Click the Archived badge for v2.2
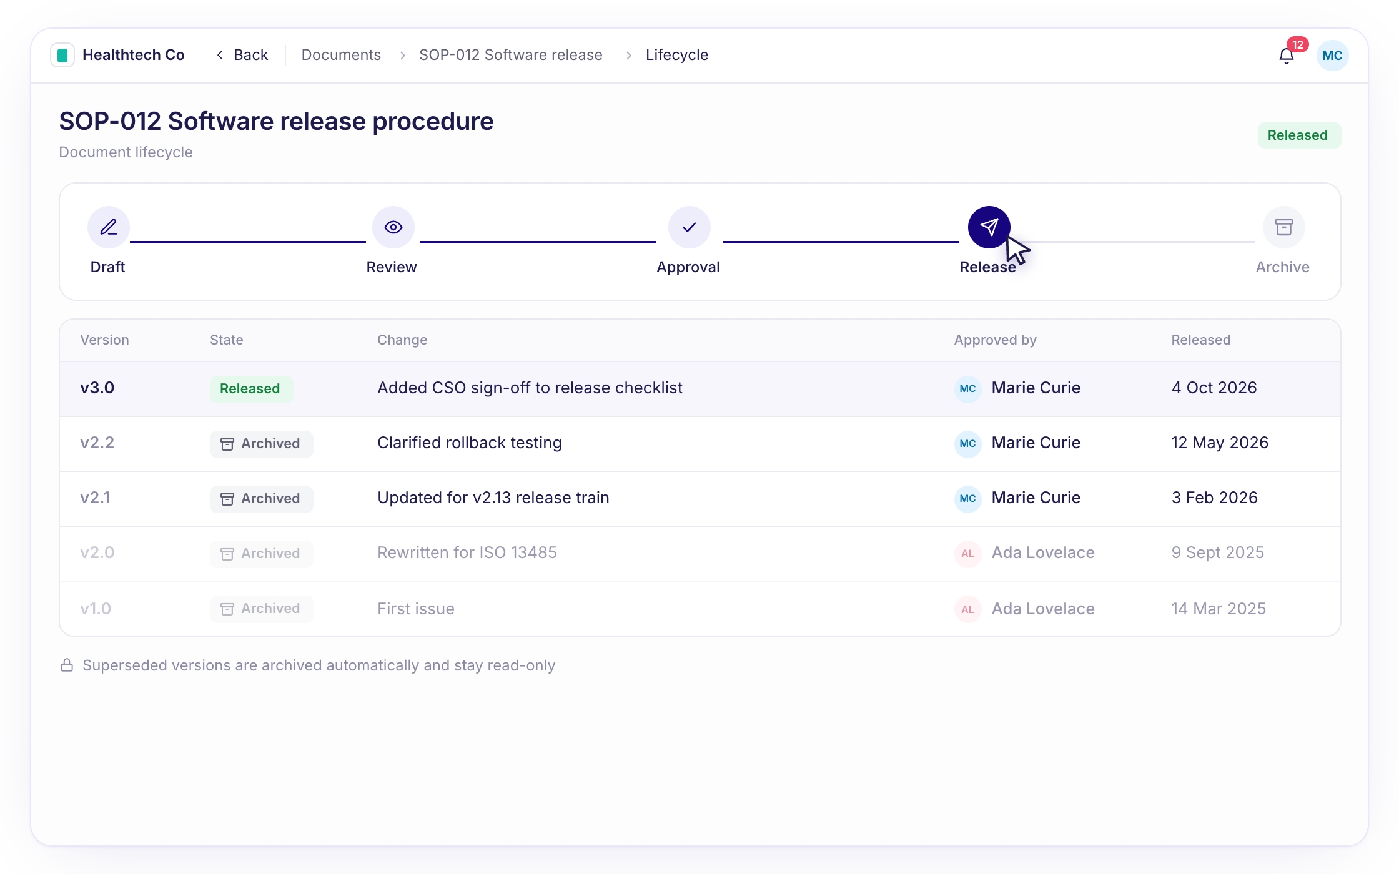 [x=261, y=444]
